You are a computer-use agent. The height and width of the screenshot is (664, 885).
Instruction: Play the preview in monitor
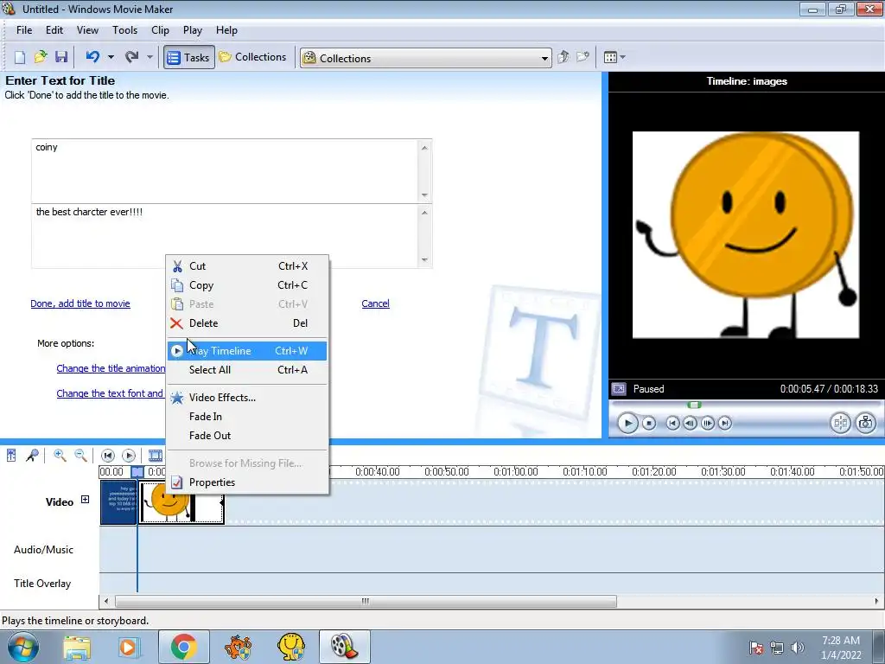(x=627, y=423)
